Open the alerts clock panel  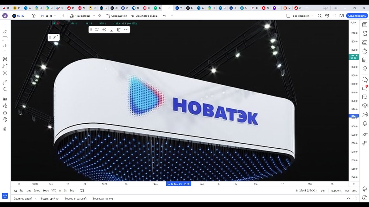[365, 34]
